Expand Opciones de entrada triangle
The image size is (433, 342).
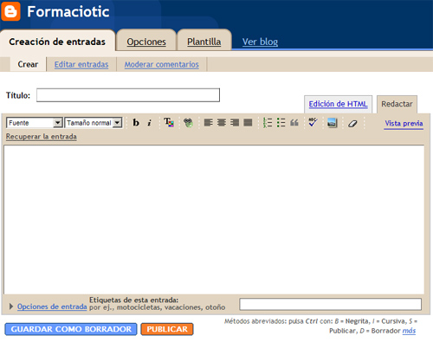11,307
